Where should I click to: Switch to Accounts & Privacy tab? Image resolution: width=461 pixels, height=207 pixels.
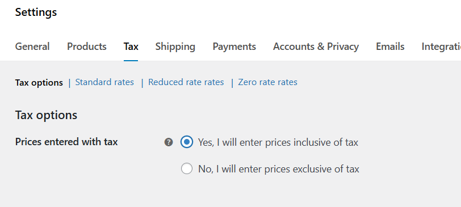pos(316,47)
